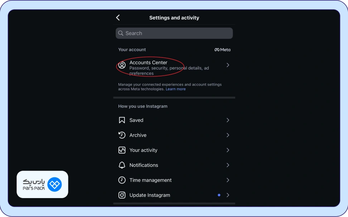348x217 pixels.
Task: Click the Your activity chart icon
Action: 122,150
